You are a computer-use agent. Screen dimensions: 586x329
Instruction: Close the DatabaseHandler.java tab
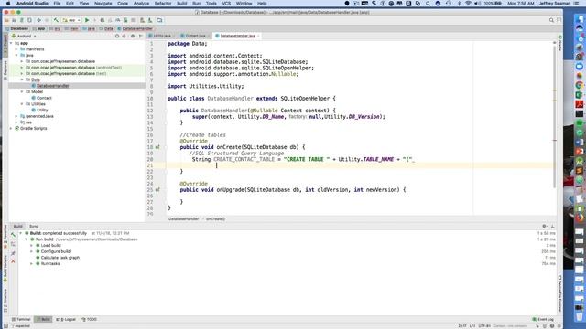pyautogui.click(x=258, y=36)
